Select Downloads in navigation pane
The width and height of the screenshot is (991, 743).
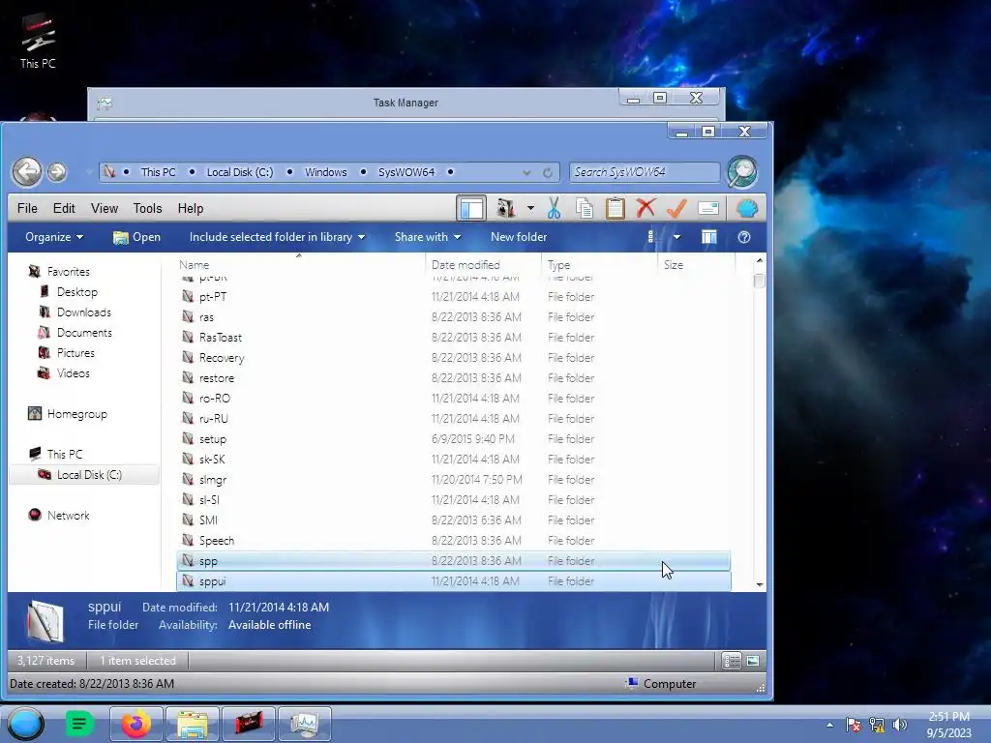click(83, 312)
